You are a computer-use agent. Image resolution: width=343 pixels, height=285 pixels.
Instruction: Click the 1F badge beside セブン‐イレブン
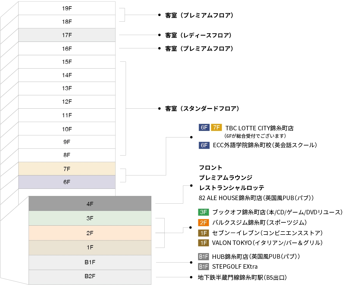point(204,233)
